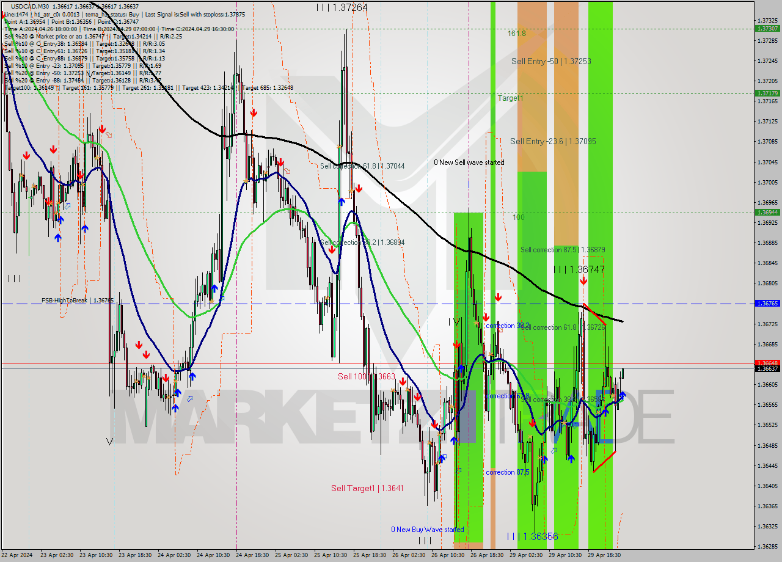Click 1.36445 on the price axis
Viewport: 782px width, 562px height.
coord(767,465)
